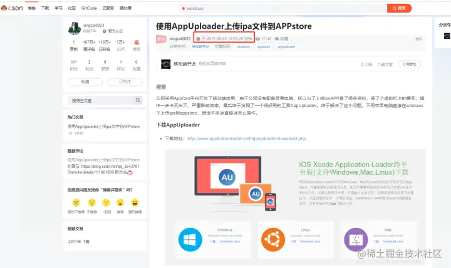Click Download Java link under Linux
The image size is (451, 268).
point(310,242)
